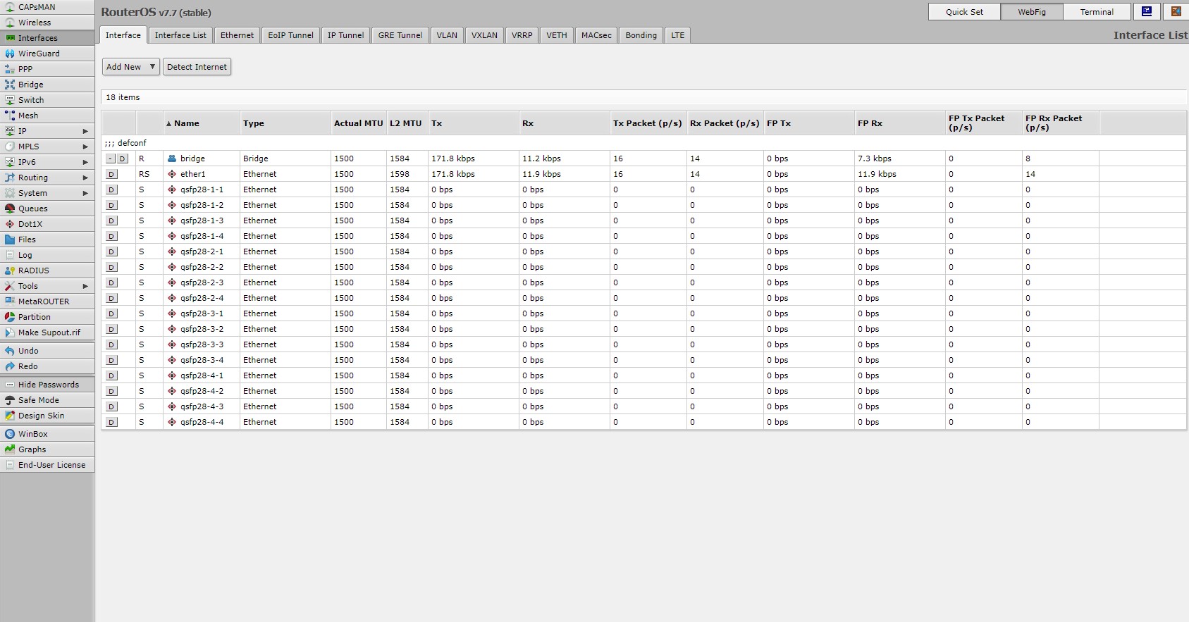The height and width of the screenshot is (622, 1189).
Task: Click the blue help icon beside Terminal
Action: (x=1147, y=11)
